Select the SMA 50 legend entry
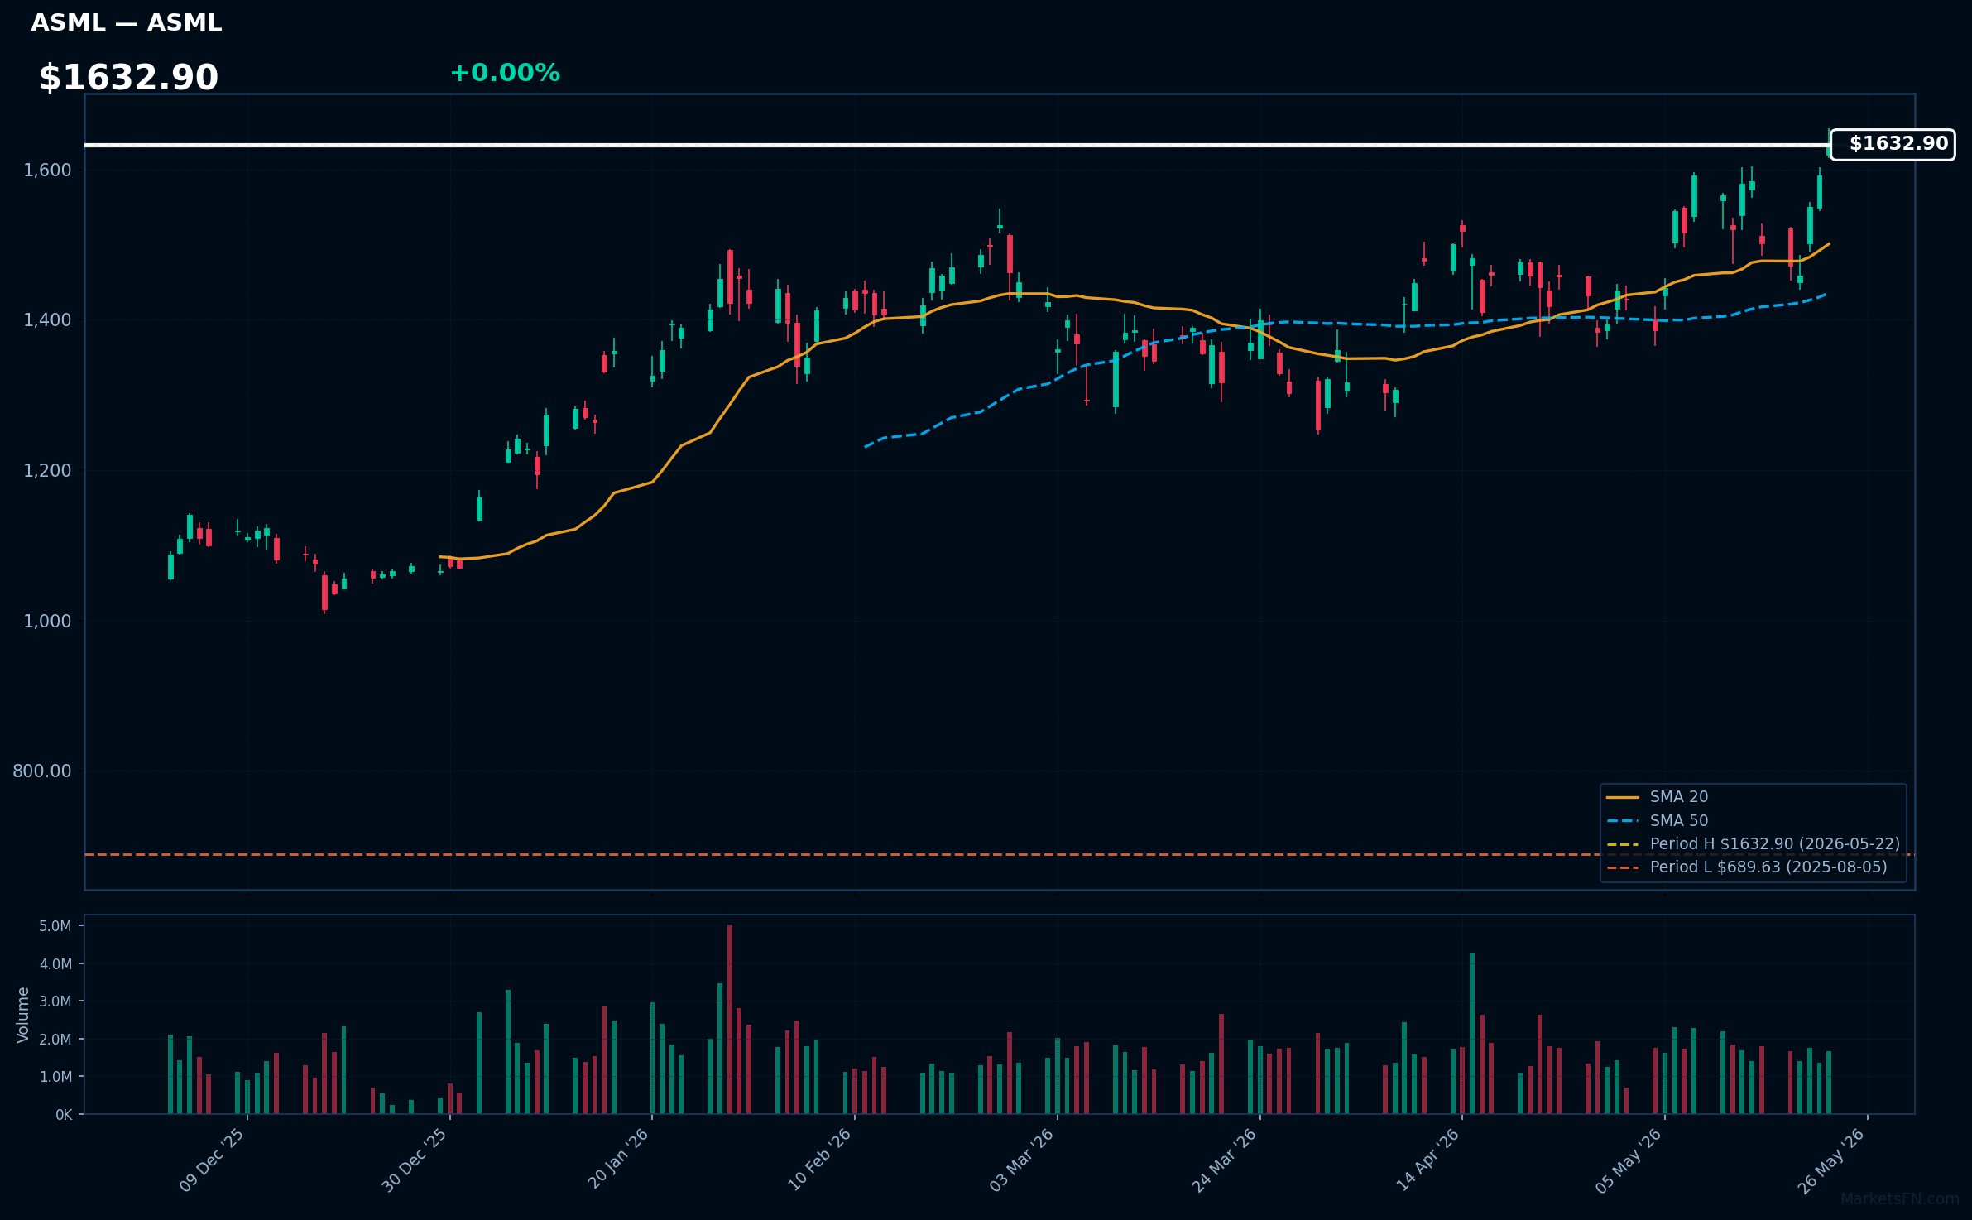The width and height of the screenshot is (1972, 1220). pos(1678,820)
